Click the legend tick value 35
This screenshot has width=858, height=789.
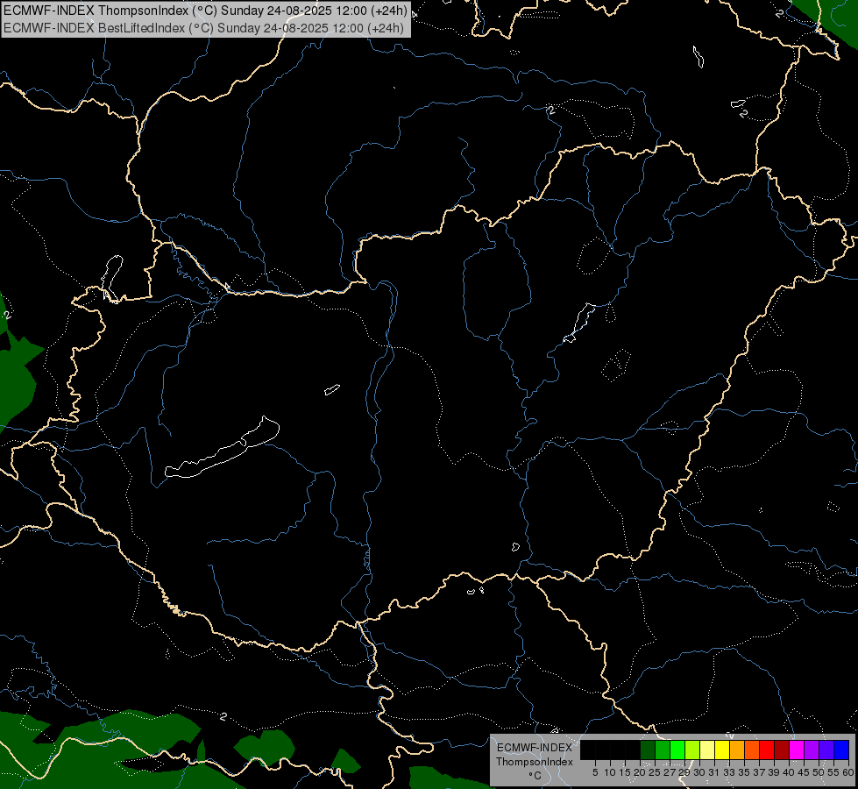click(744, 772)
